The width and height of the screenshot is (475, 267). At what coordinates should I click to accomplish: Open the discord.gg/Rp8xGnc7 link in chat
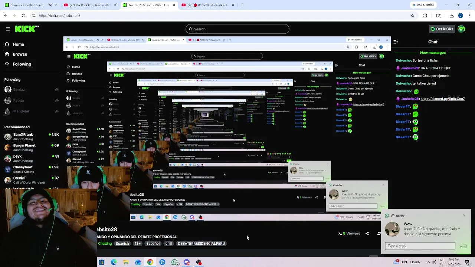click(x=442, y=99)
